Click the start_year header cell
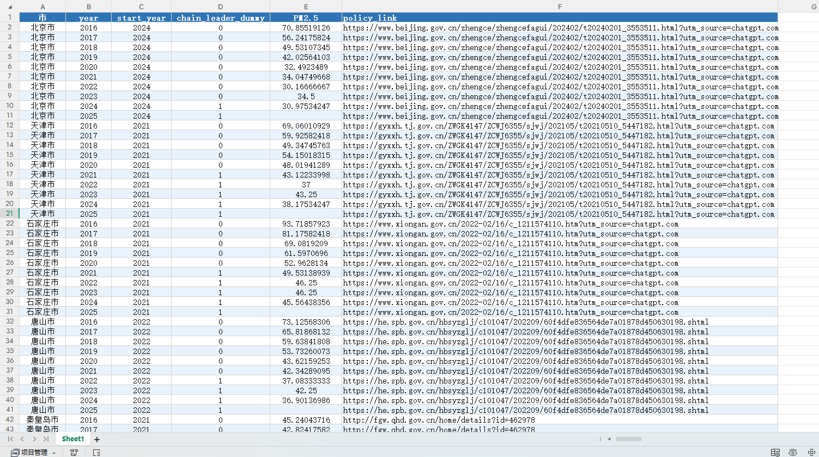The image size is (819, 457). 142,17
